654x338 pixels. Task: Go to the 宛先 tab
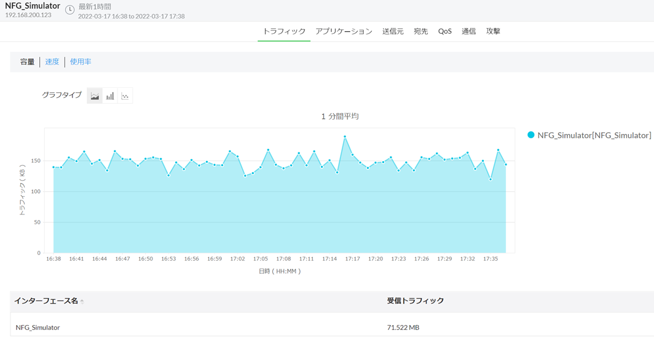[x=421, y=31]
